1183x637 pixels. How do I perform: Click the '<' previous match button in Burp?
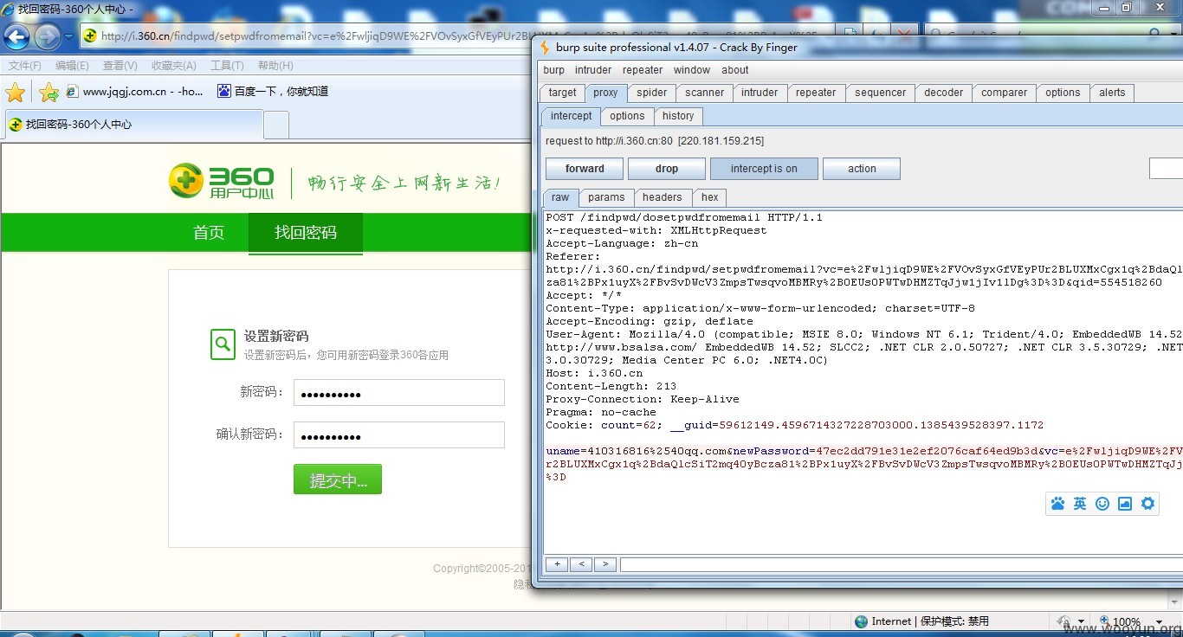click(580, 564)
